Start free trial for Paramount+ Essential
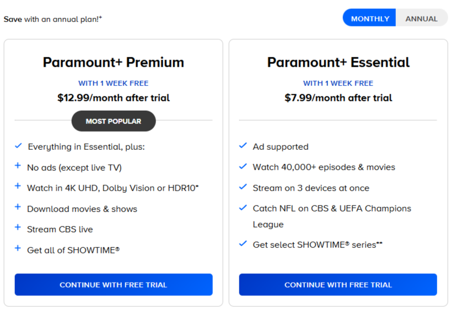 pos(338,285)
